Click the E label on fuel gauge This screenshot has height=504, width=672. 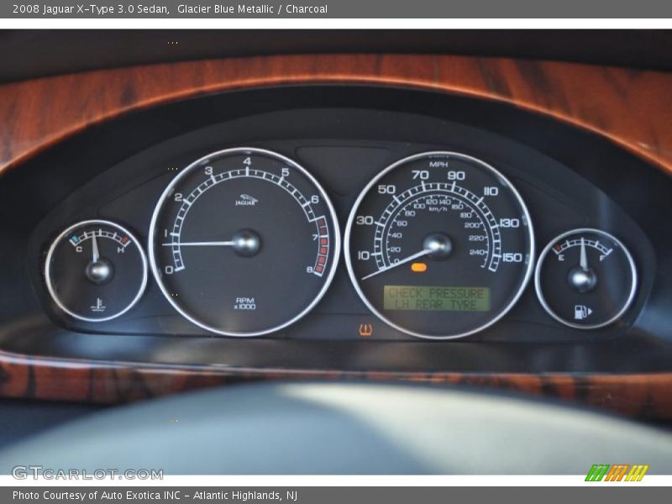pos(560,258)
